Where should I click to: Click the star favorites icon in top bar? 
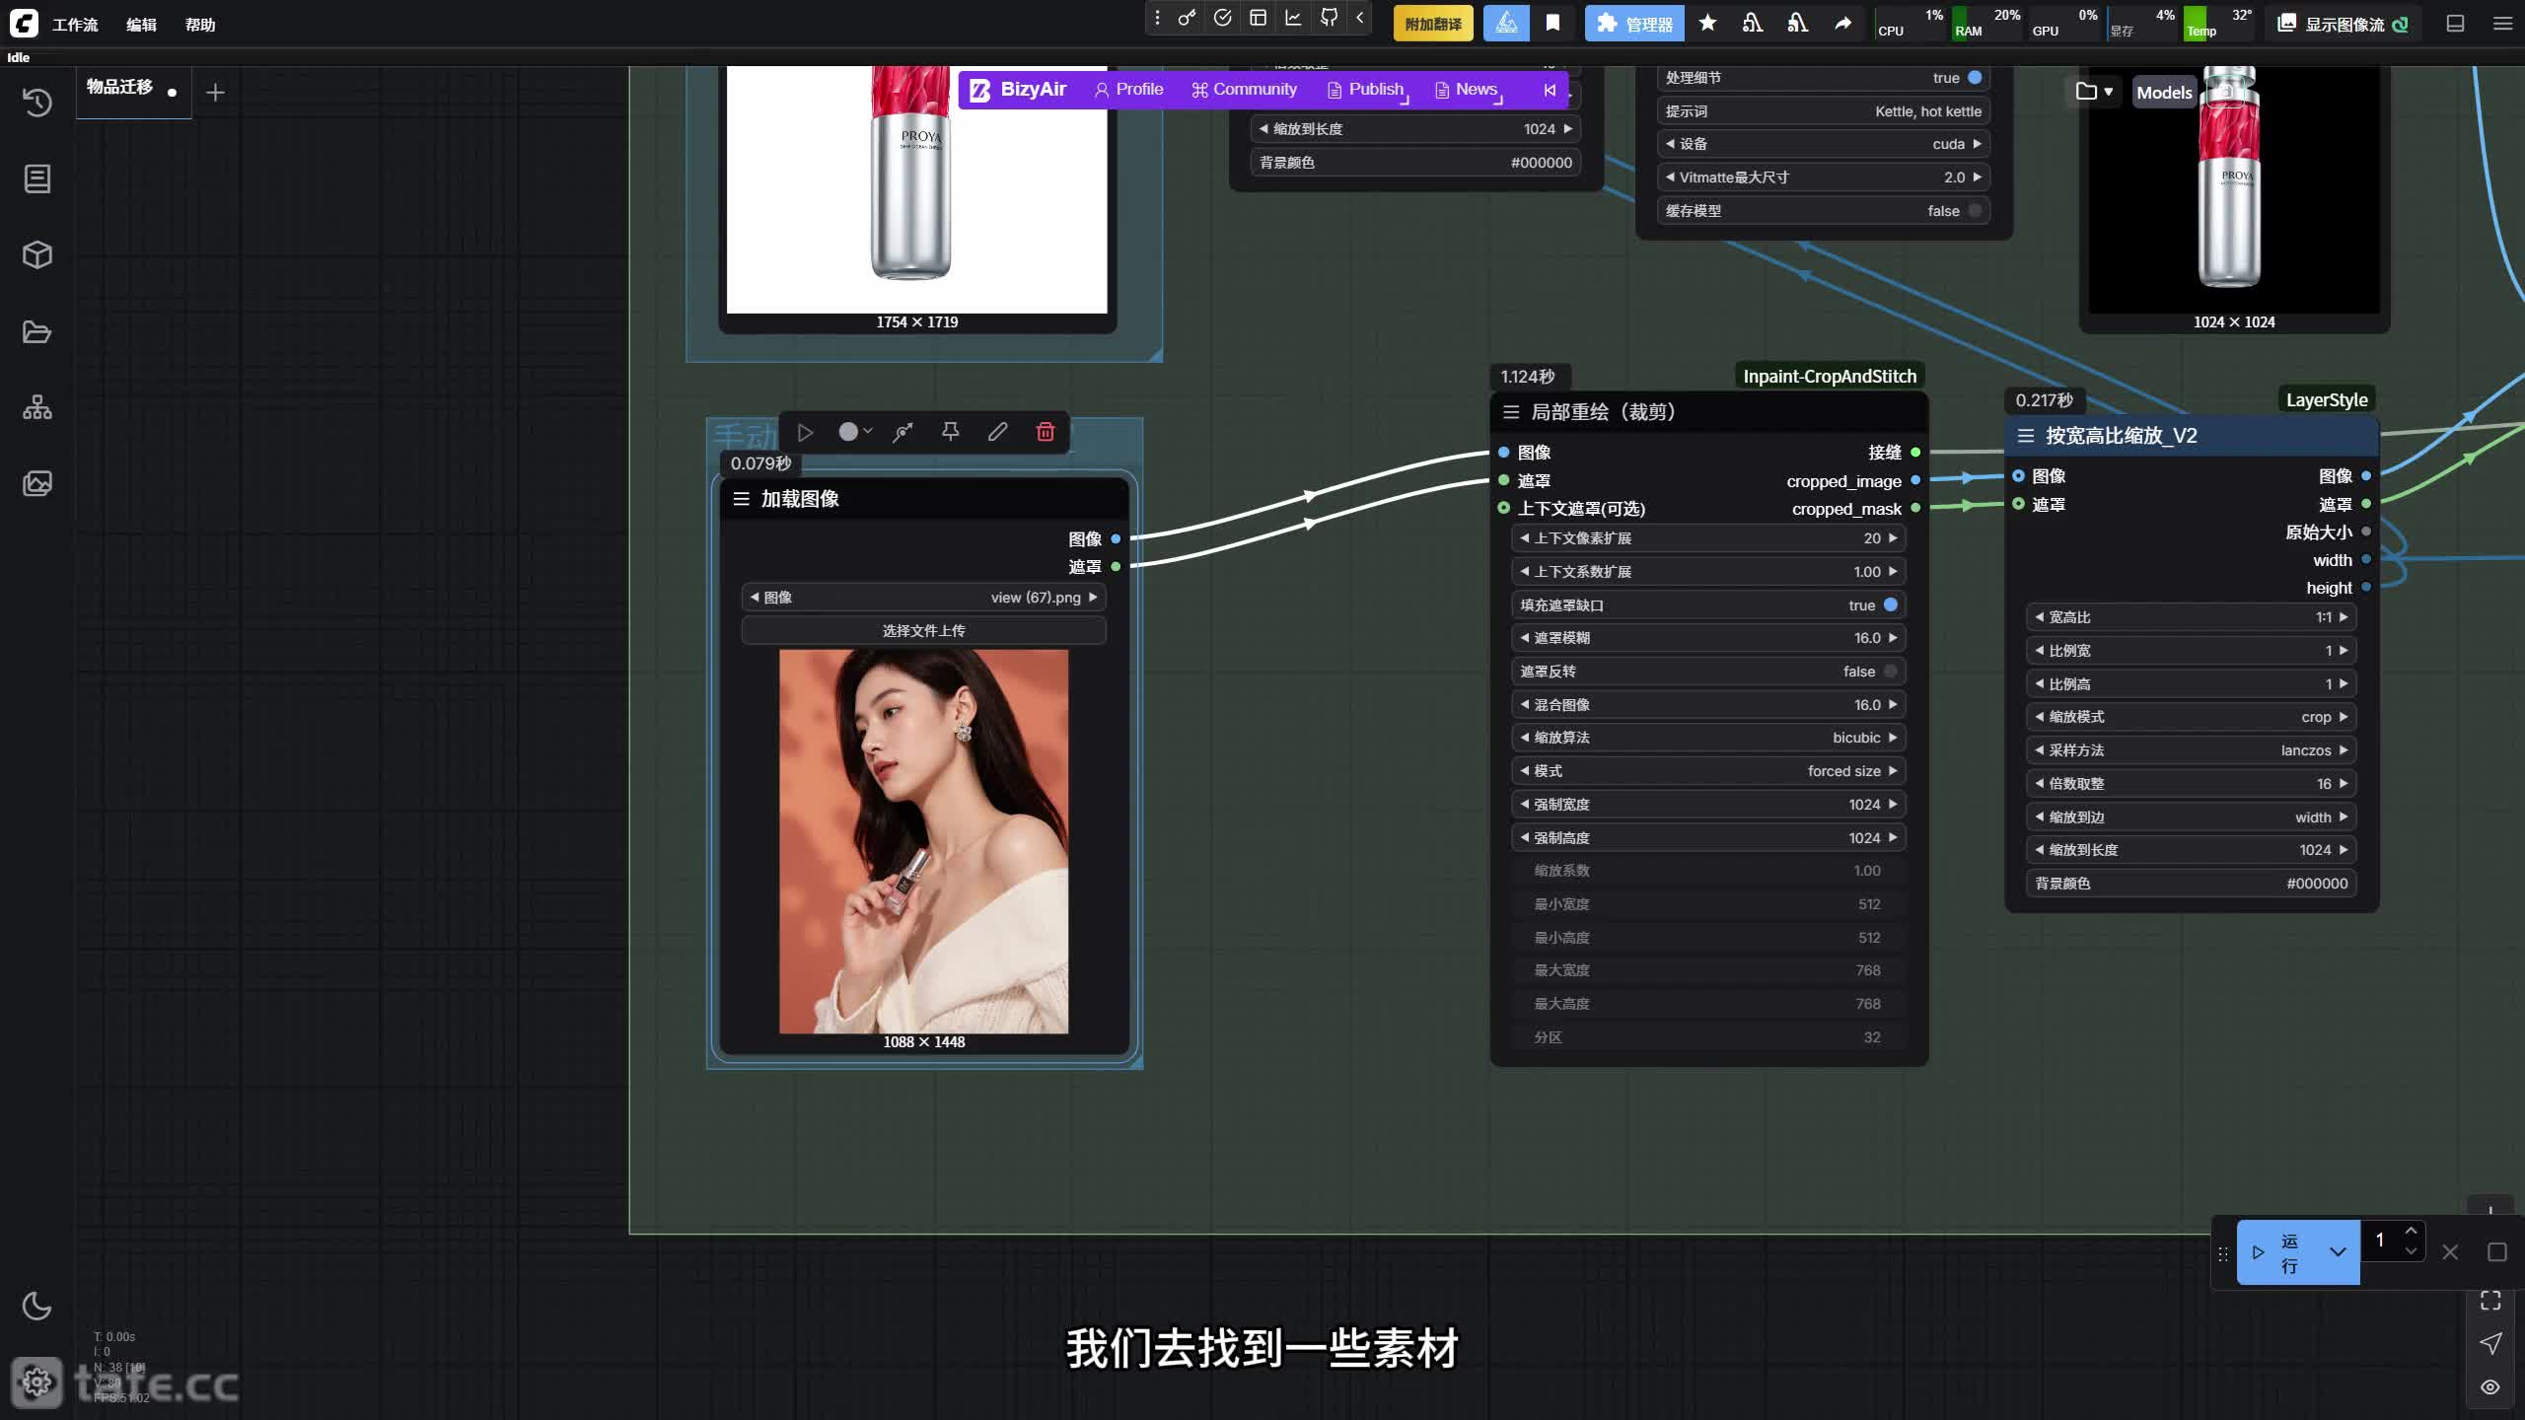1708,24
